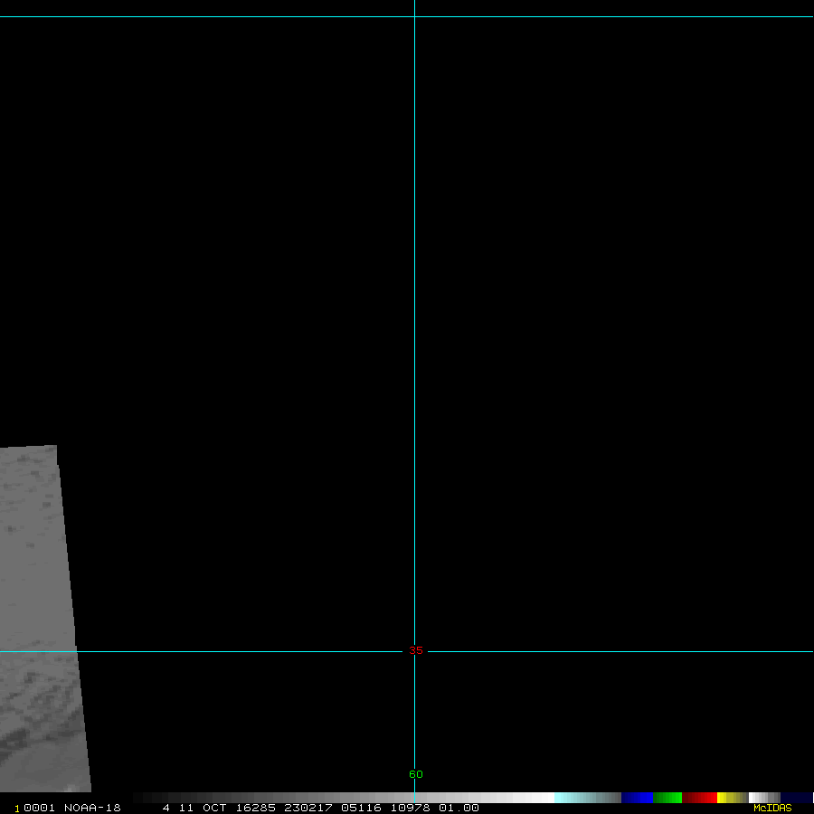Select the red segment of color bar
Screen dimensions: 814x814
(x=700, y=798)
